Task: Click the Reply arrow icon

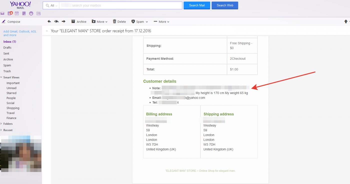Action: [49, 21]
